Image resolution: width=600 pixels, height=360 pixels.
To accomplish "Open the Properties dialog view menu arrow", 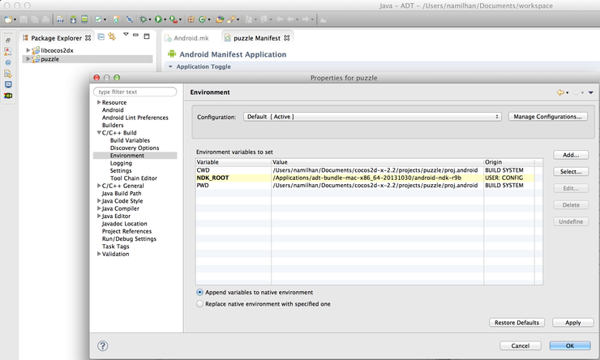I will (x=591, y=92).
